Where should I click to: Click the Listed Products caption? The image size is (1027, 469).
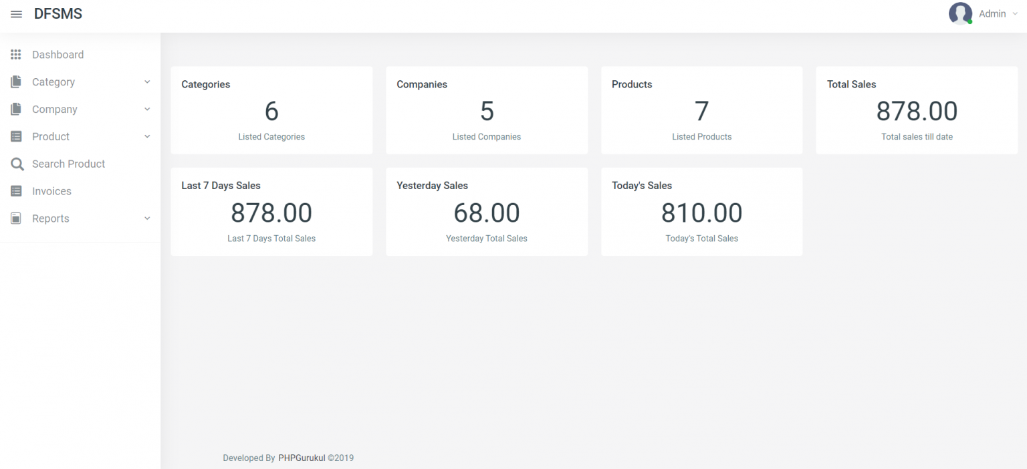(701, 137)
